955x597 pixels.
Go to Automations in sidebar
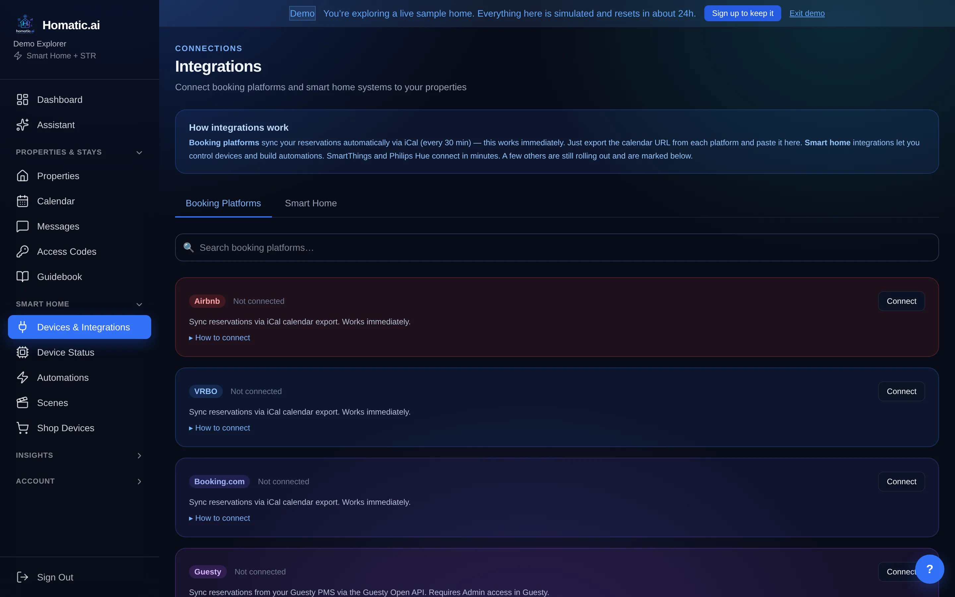pyautogui.click(x=79, y=377)
